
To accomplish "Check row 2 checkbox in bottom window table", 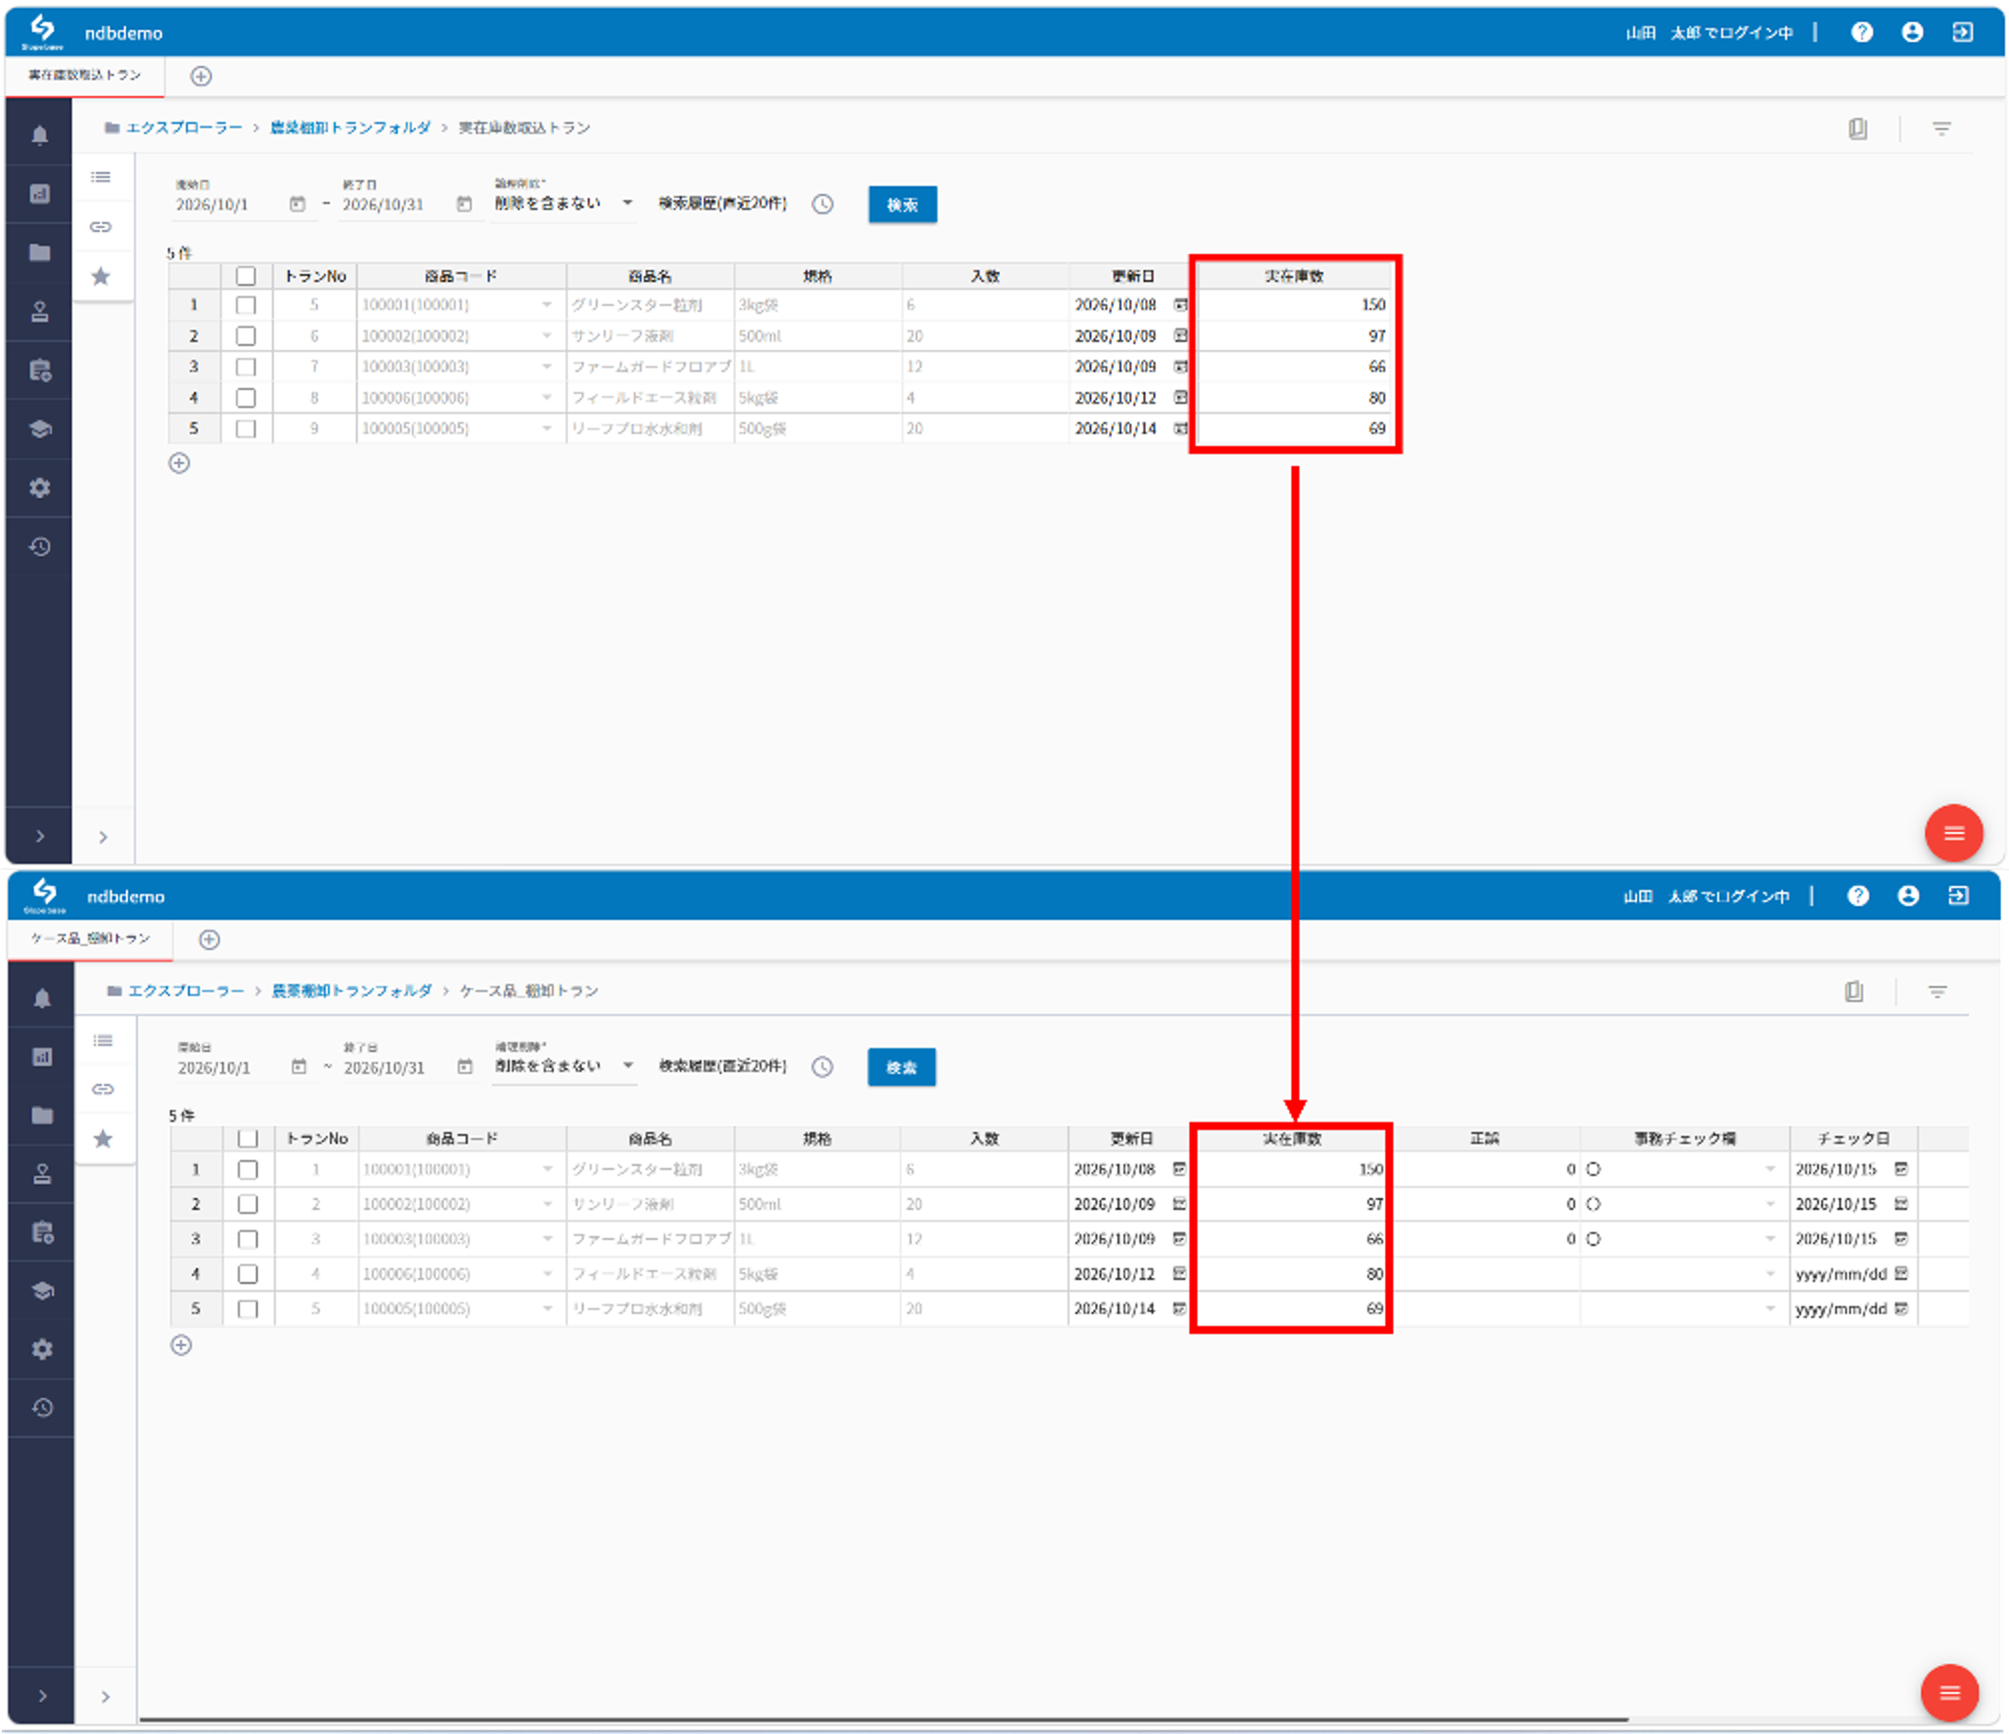I will click(x=248, y=1204).
